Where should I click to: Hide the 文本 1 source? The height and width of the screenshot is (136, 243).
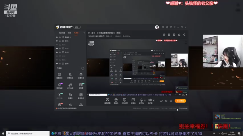pos(57,48)
